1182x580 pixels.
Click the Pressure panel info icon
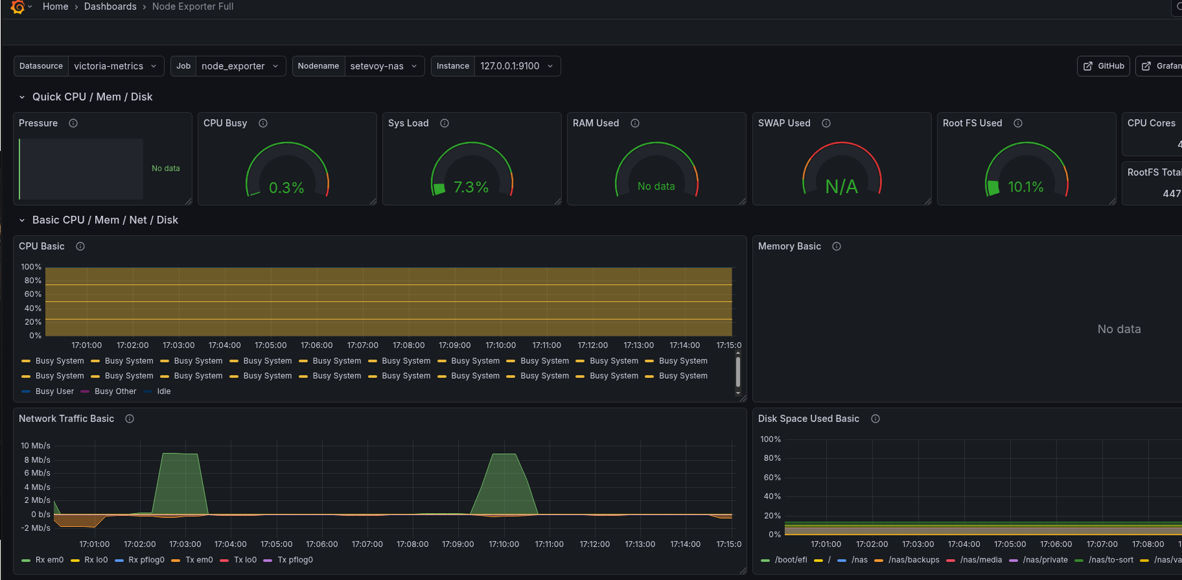(x=73, y=123)
